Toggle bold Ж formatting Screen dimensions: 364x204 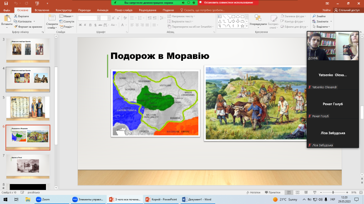80,25
